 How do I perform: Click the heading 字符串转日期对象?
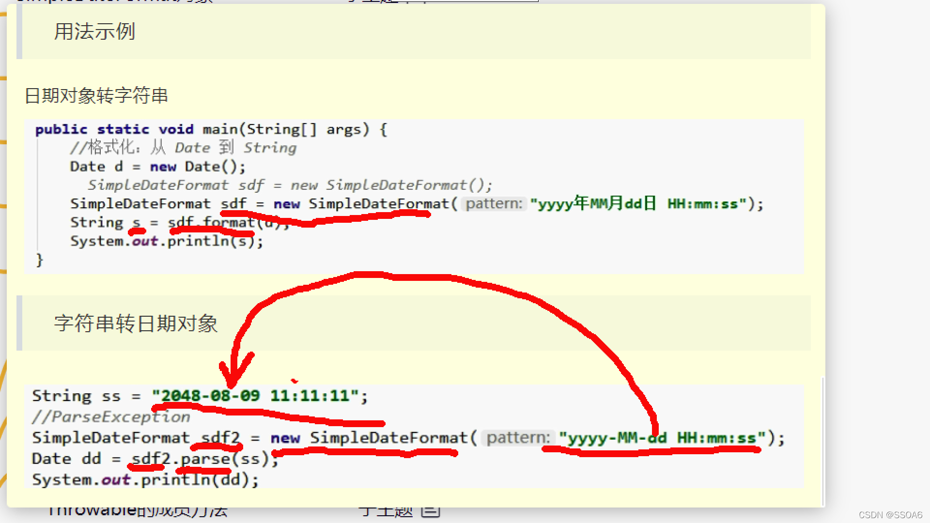pos(136,323)
